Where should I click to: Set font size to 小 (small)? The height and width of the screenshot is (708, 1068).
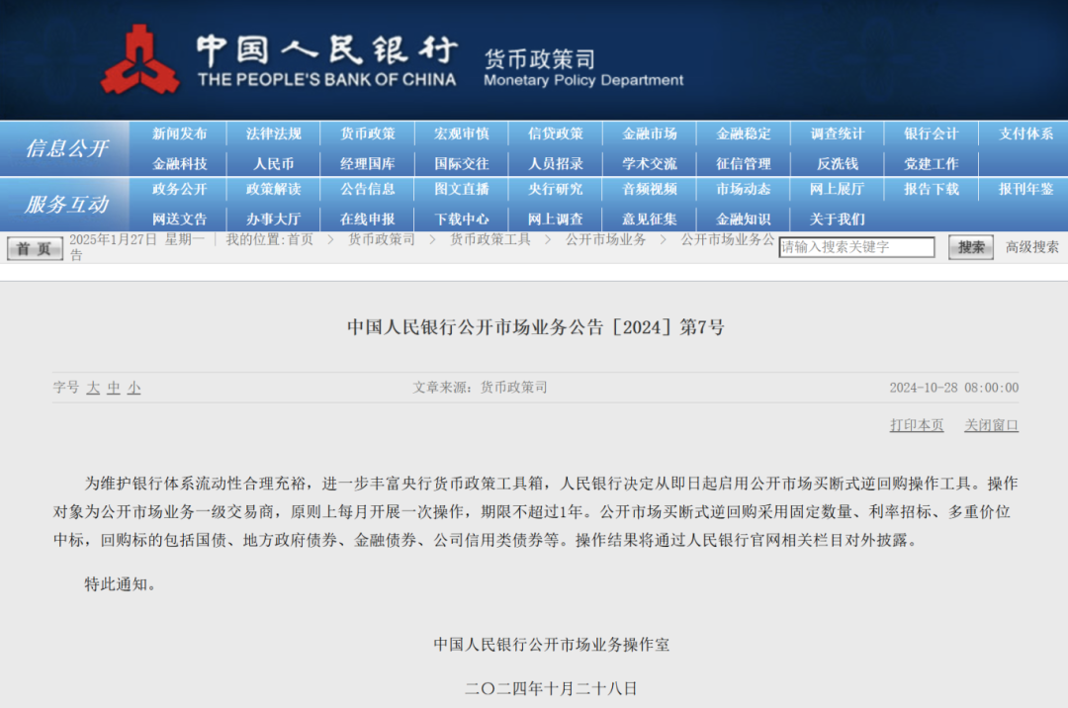[x=133, y=388]
